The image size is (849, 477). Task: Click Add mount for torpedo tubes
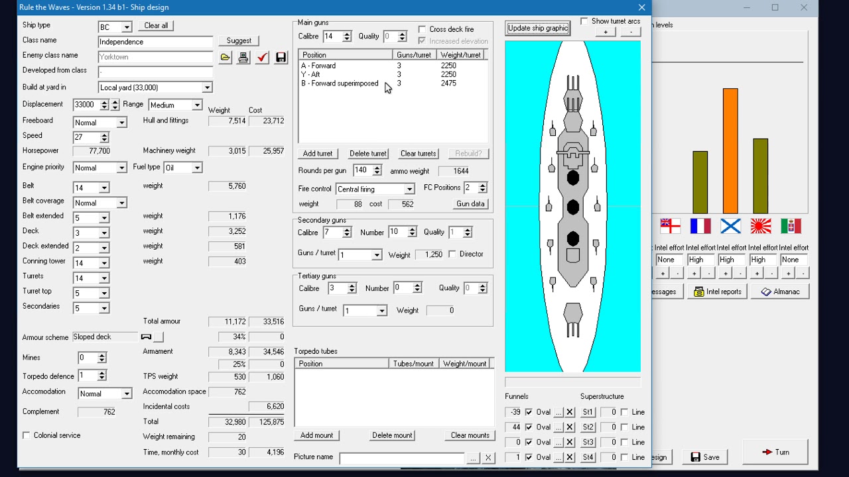[x=316, y=435]
